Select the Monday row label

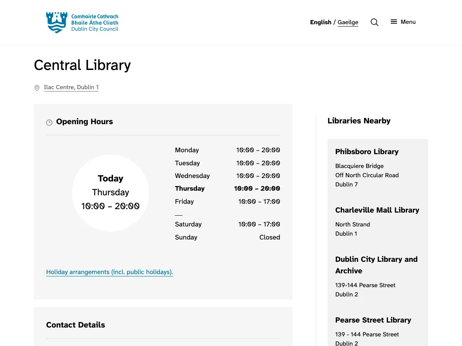[x=187, y=150]
